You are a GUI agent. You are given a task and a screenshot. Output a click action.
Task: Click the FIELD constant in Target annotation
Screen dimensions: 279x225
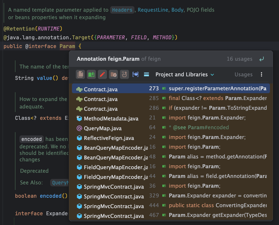(x=139, y=37)
